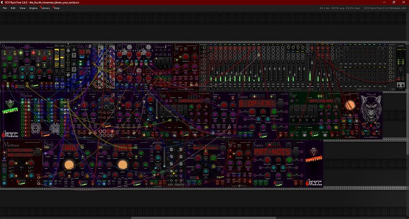This screenshot has height=219, width=409.
Task: Click the large green knob on Marmora module
Action: [9, 58]
